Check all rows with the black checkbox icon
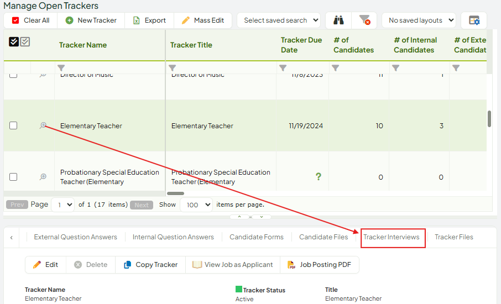 tap(14, 41)
